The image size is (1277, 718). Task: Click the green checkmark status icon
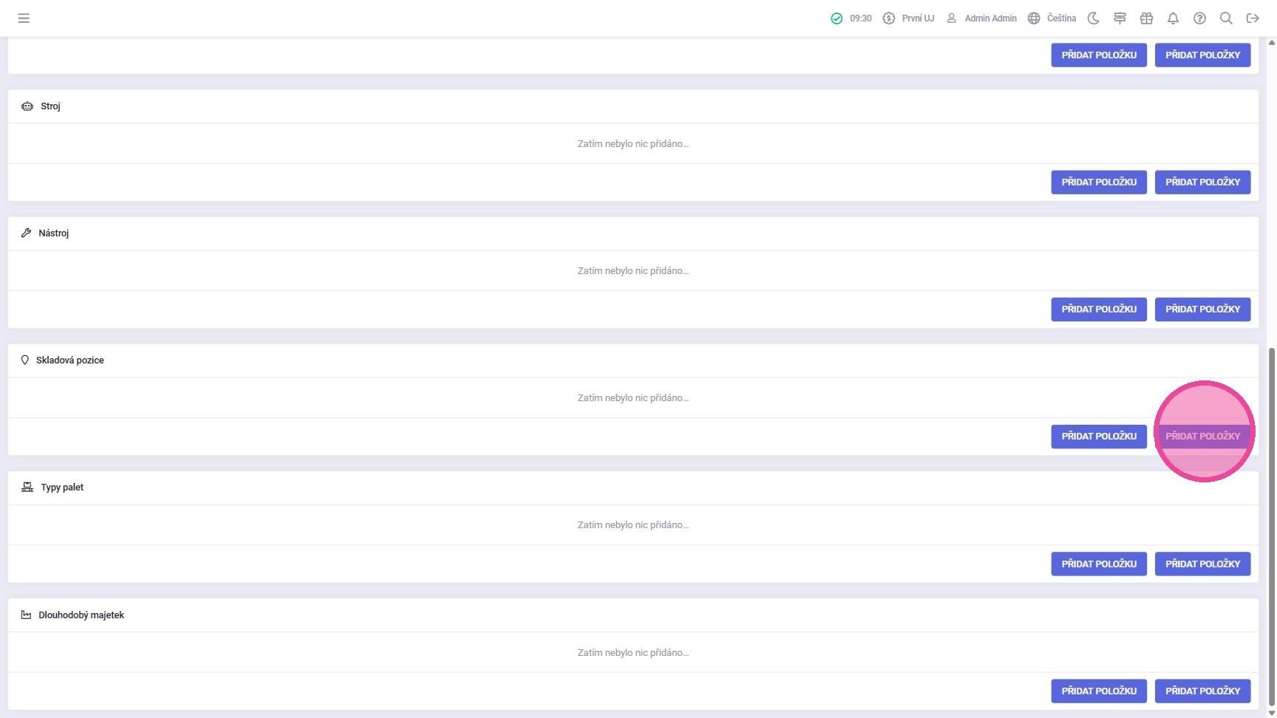click(x=837, y=18)
